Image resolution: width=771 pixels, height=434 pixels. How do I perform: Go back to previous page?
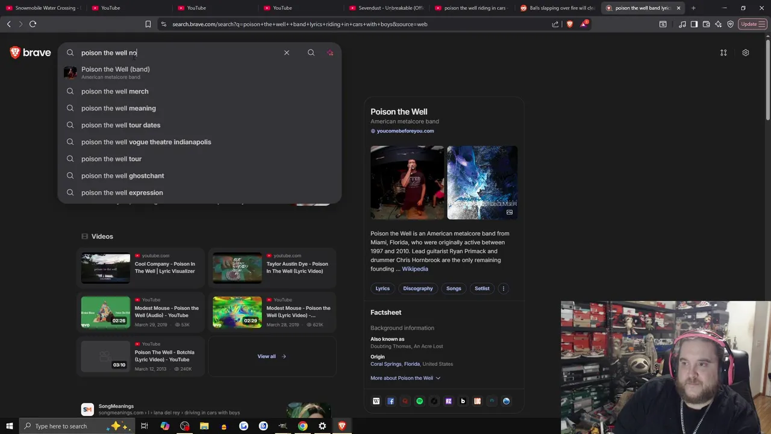8,24
